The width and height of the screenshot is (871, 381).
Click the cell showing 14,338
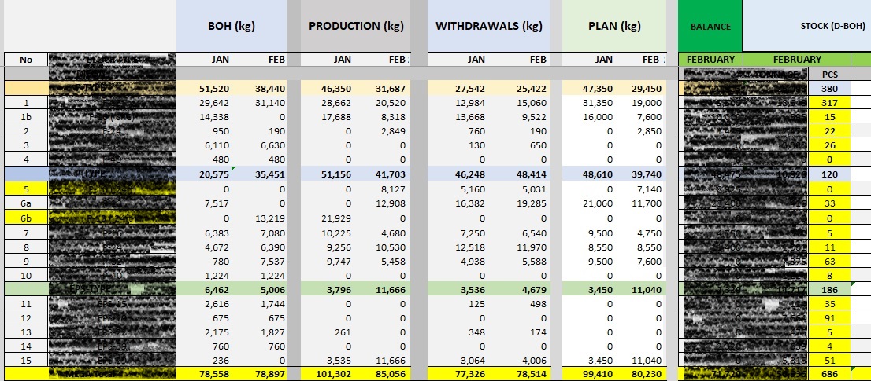coord(214,117)
